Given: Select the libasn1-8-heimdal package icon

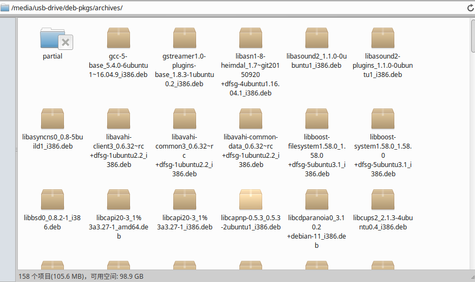Looking at the screenshot, I should pos(251,38).
